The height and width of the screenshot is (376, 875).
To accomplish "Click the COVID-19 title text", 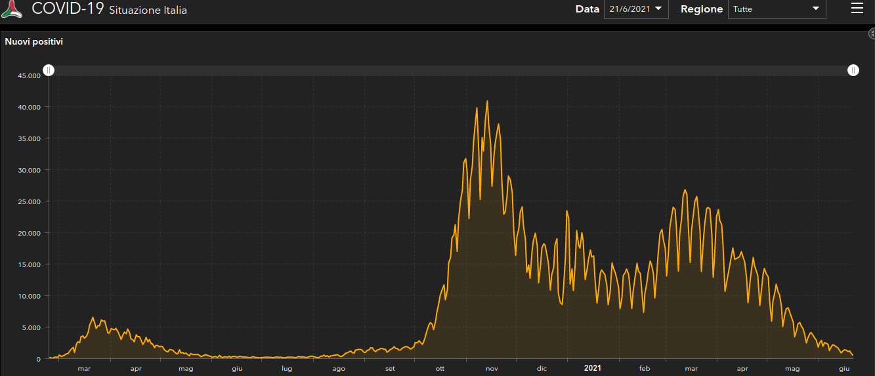I will pyautogui.click(x=68, y=9).
